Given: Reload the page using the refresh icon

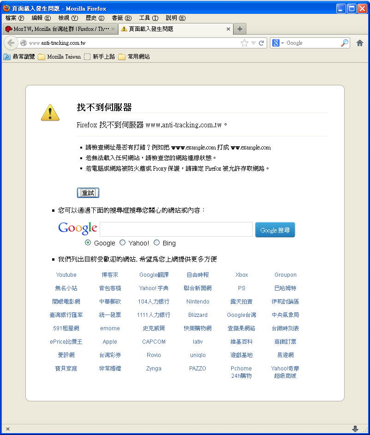Looking at the screenshot, I should [x=262, y=43].
